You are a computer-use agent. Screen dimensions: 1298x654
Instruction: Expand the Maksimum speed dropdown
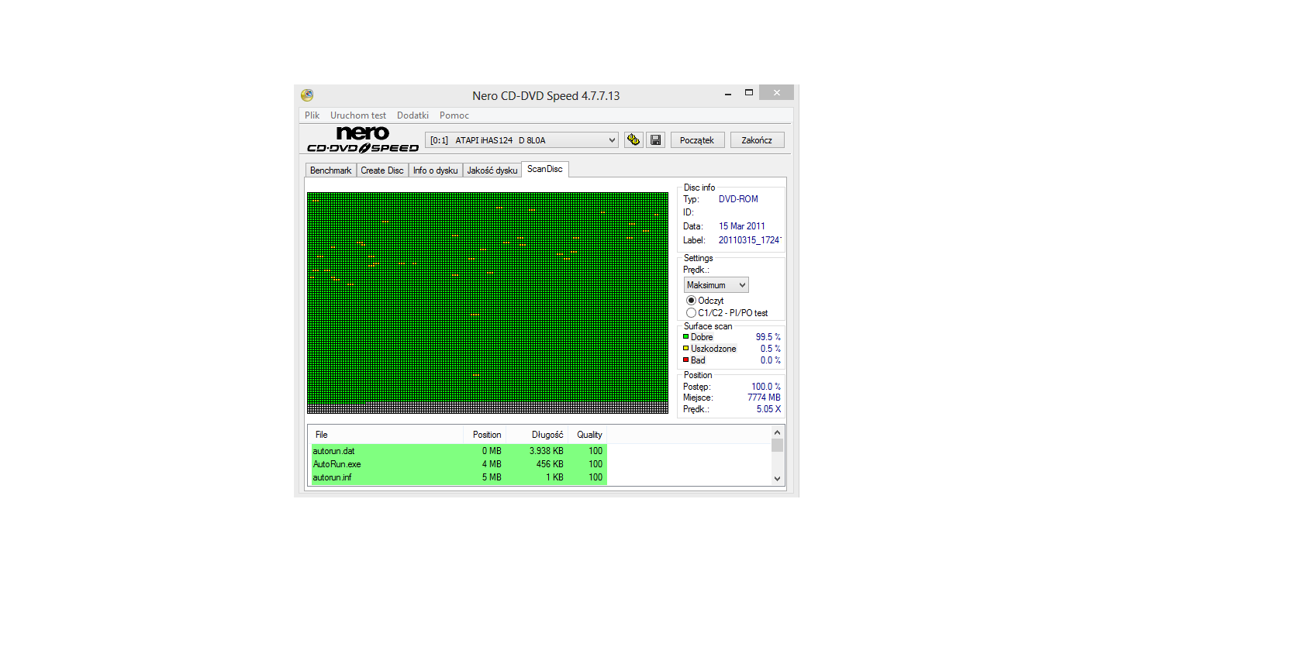pyautogui.click(x=716, y=285)
